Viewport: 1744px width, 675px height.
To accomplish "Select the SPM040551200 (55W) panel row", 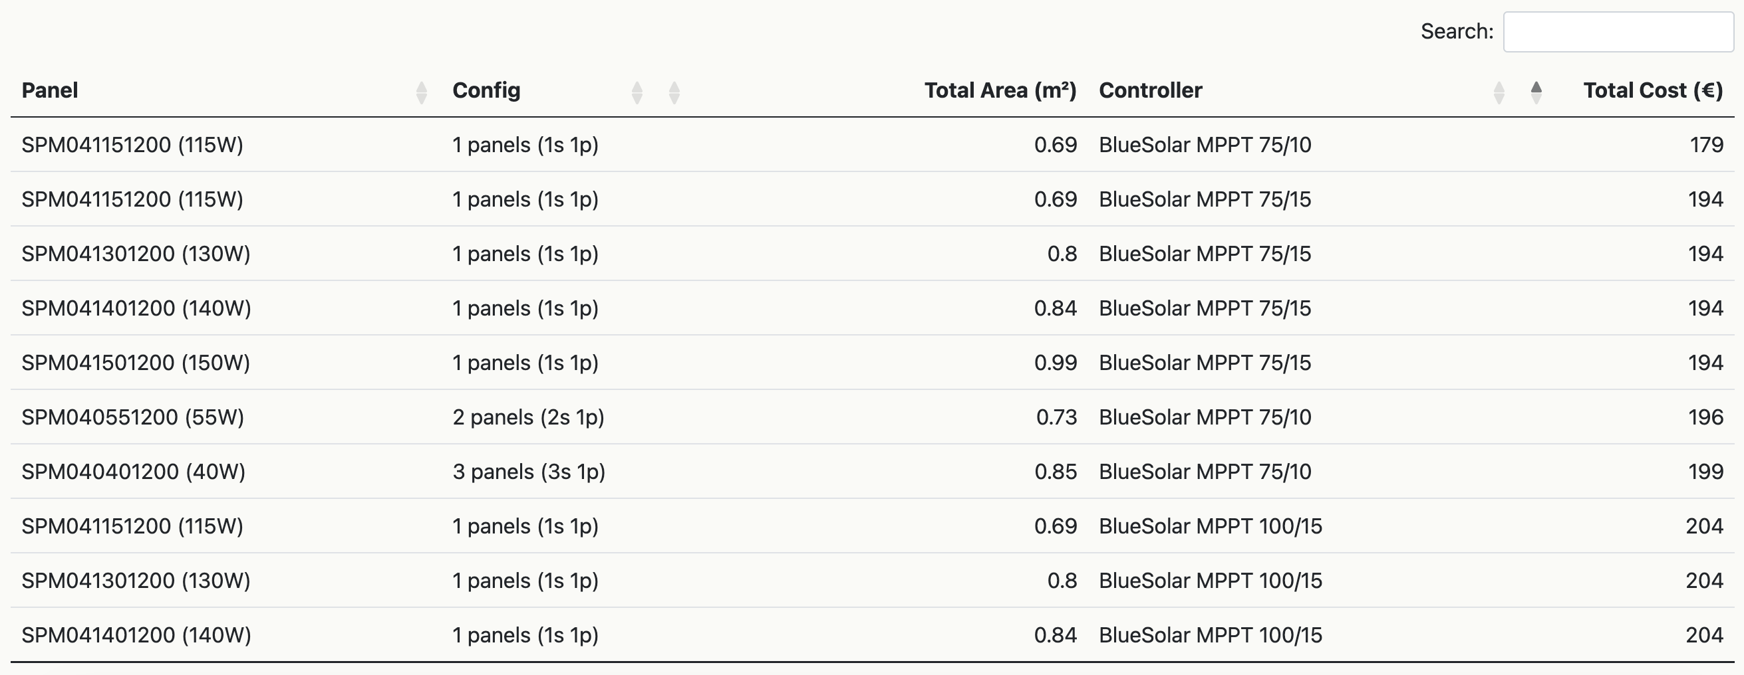I will click(x=133, y=417).
